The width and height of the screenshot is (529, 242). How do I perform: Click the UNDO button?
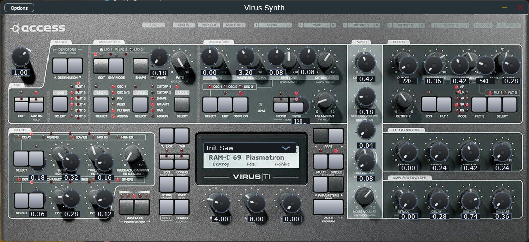click(x=181, y=184)
